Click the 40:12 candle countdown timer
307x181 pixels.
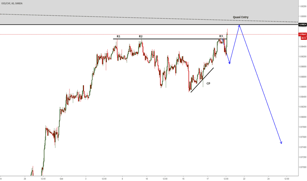304,38
